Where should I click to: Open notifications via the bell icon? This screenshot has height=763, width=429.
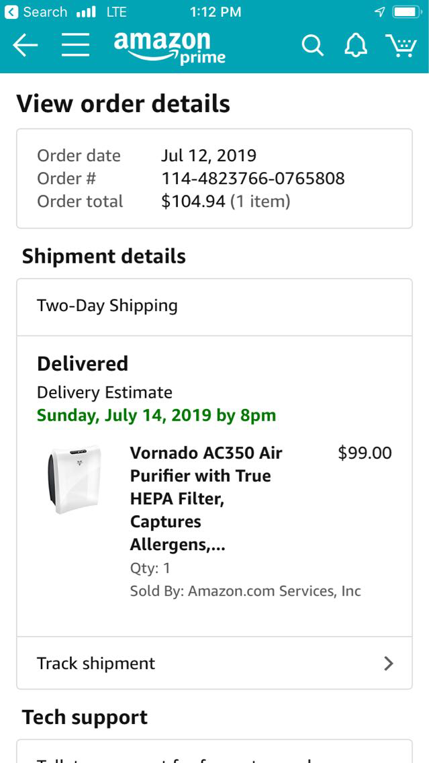(x=356, y=46)
